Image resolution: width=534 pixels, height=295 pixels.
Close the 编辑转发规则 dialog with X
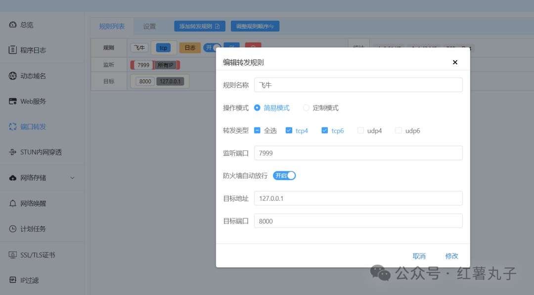455,62
